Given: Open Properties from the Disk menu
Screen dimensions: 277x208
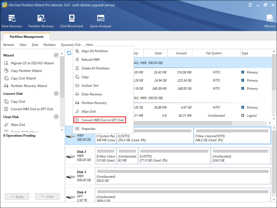Looking at the screenshot, I should click(103, 129).
